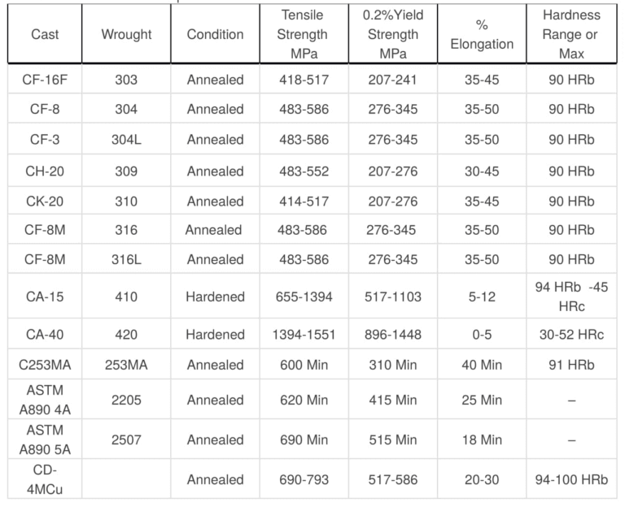Click the 2507 wrought grade cell

126,440
